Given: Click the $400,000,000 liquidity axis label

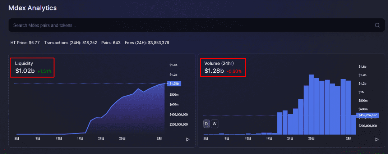Looking at the screenshot, I should 179,114.
